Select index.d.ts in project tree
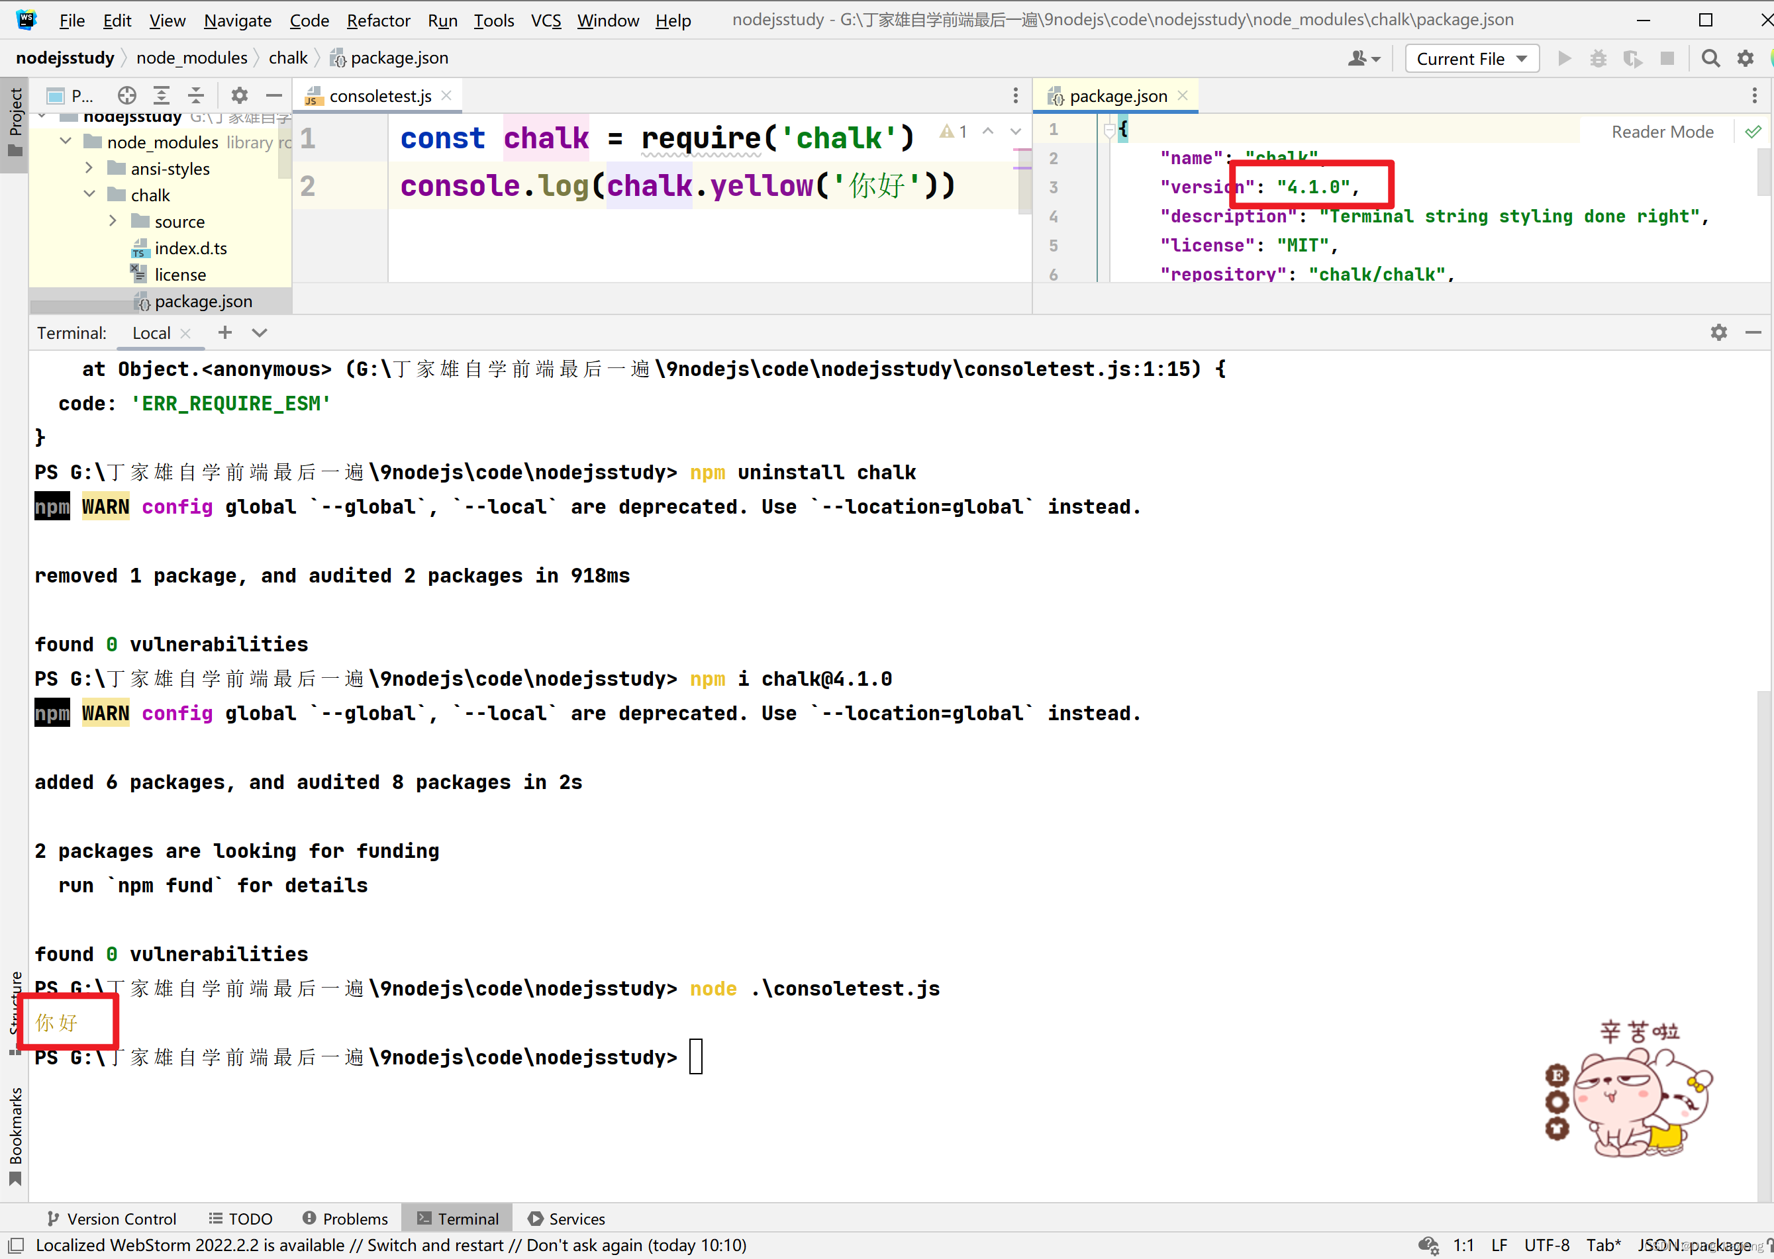This screenshot has height=1259, width=1774. coord(191,248)
